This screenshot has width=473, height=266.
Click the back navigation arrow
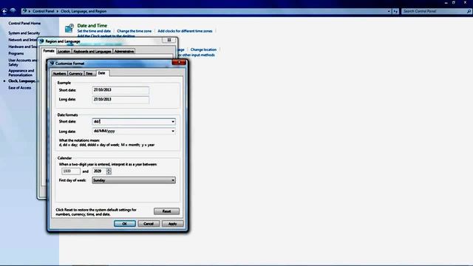point(4,11)
